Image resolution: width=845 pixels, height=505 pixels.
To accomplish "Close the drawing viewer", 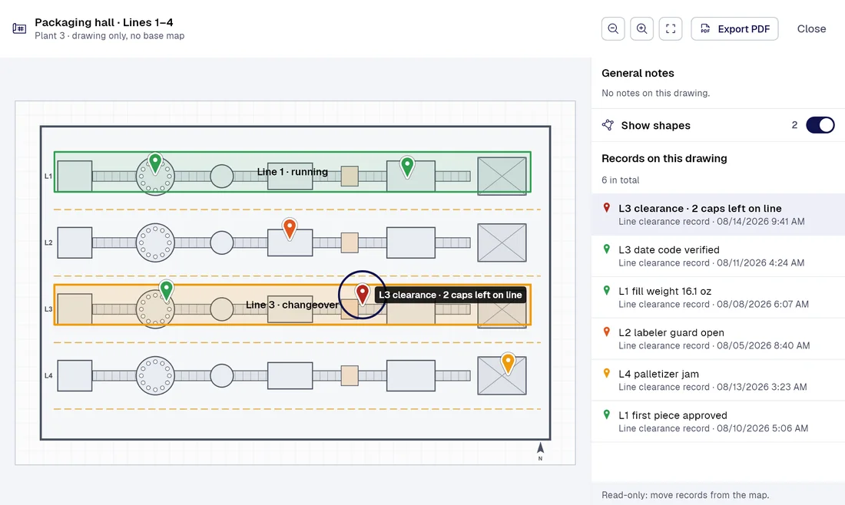I will click(811, 29).
